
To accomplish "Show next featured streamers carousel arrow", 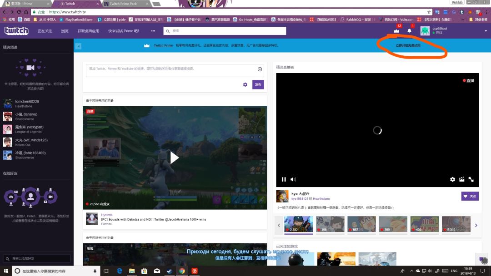I will coord(476,225).
